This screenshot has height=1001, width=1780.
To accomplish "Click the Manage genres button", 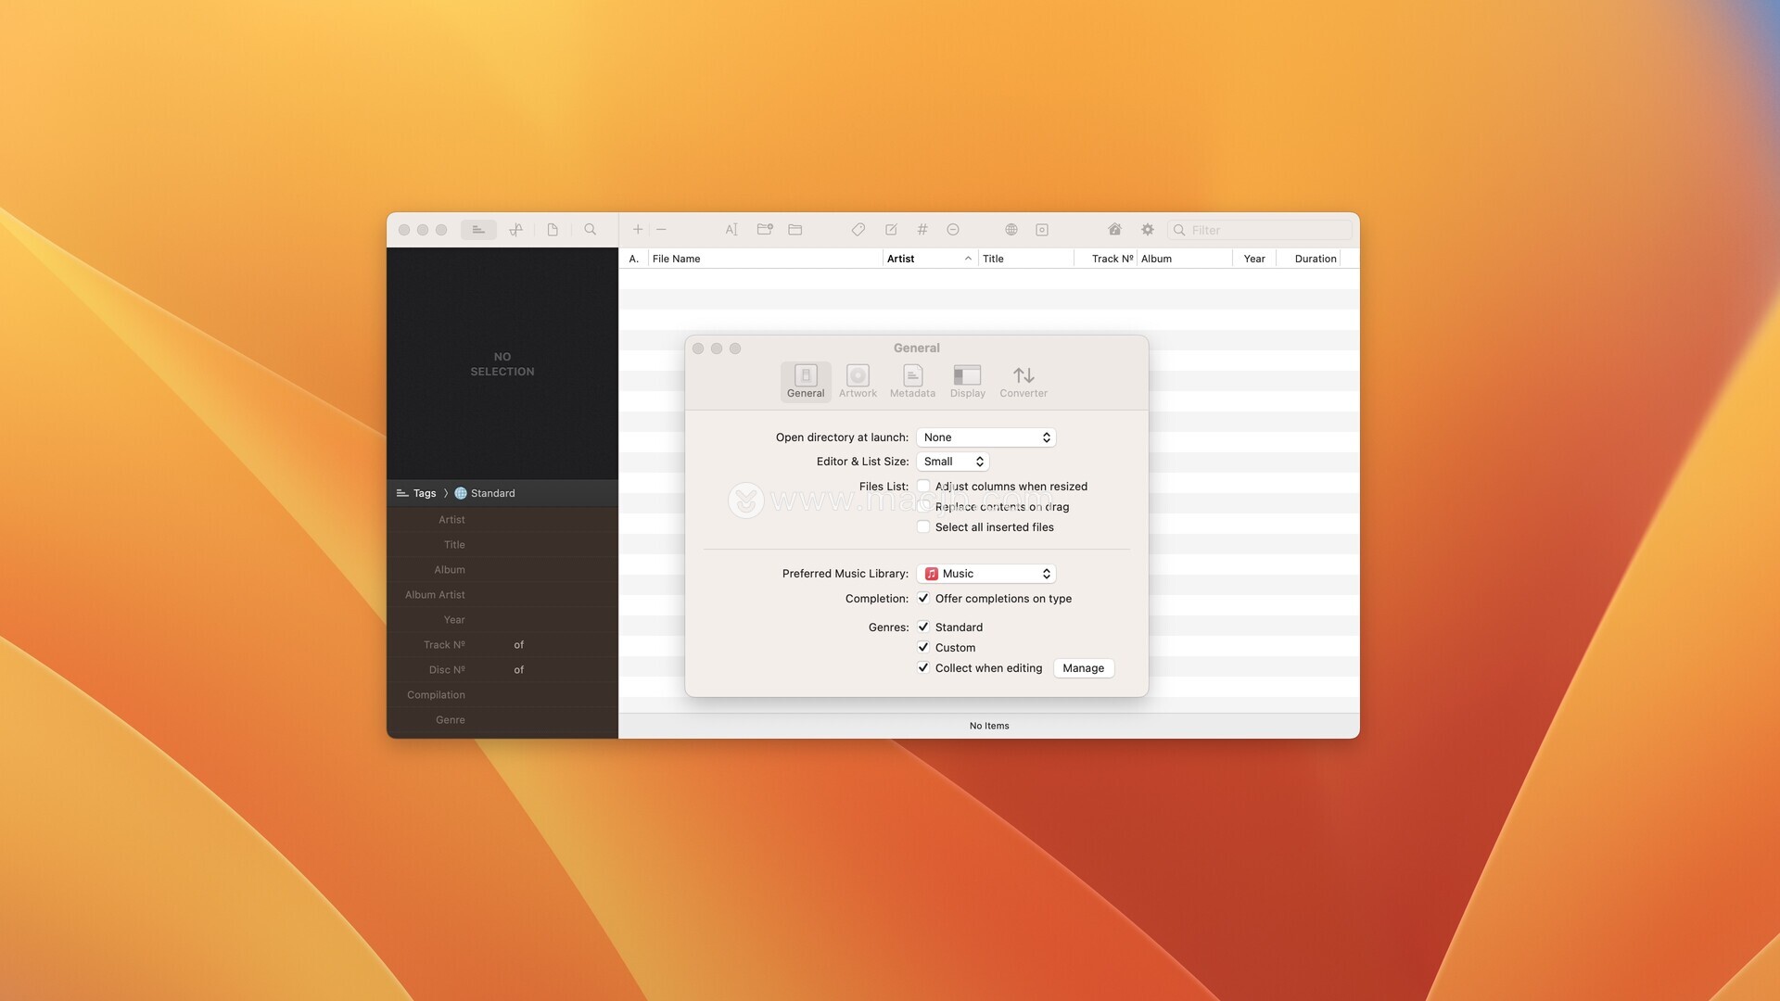I will [x=1083, y=668].
